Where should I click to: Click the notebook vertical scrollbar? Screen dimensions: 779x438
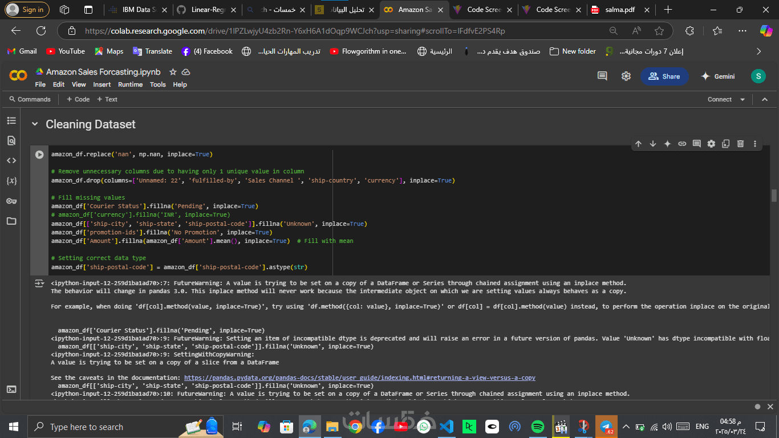pos(774,196)
